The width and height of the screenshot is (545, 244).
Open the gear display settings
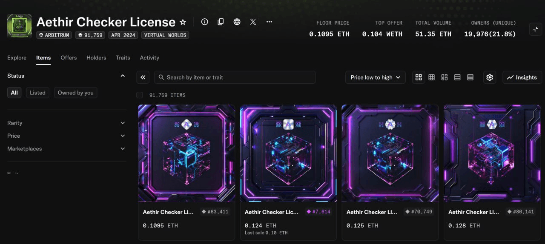pyautogui.click(x=490, y=77)
